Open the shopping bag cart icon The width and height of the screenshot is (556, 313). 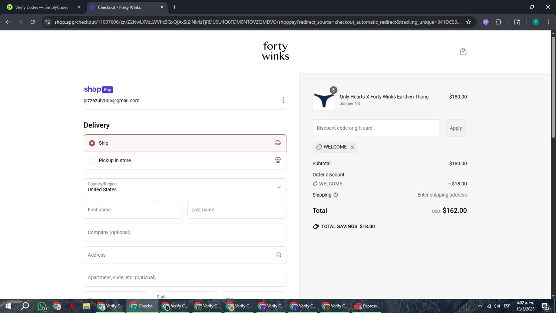pyautogui.click(x=463, y=52)
